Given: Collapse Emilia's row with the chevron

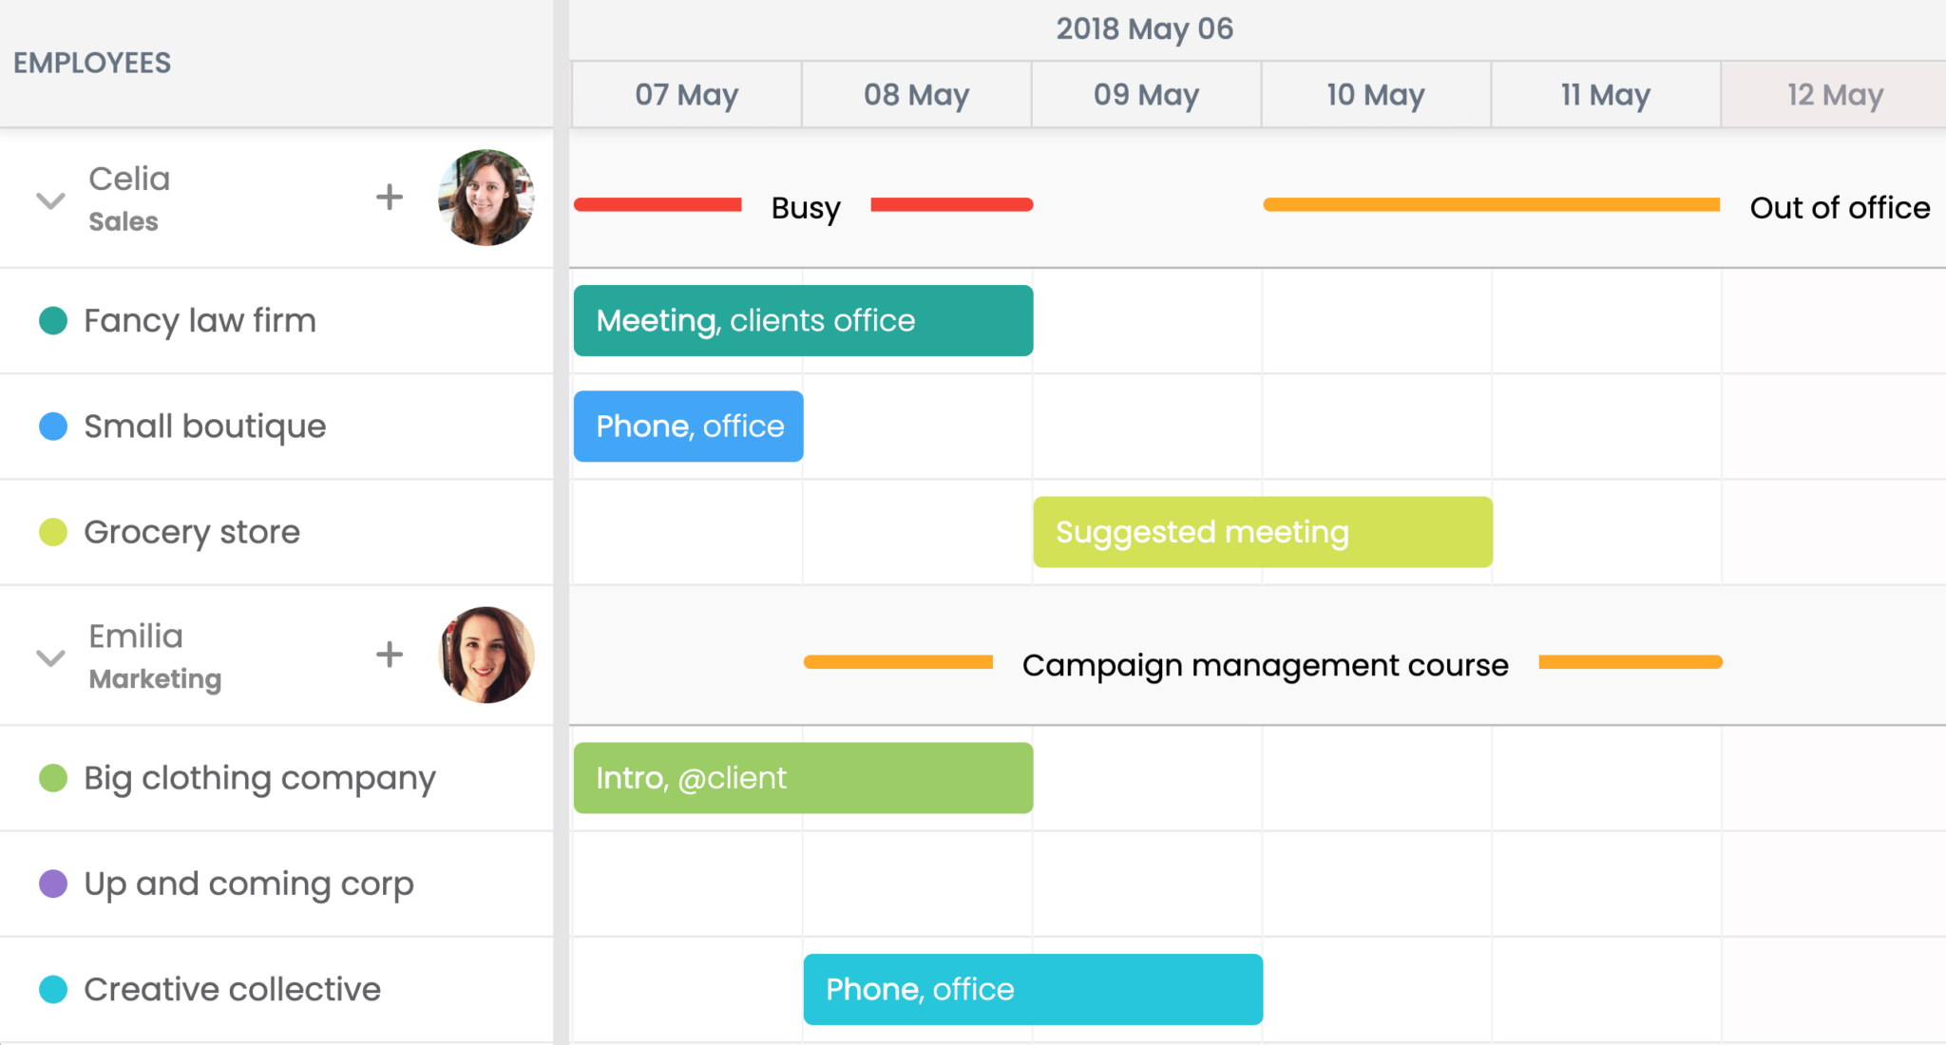Looking at the screenshot, I should click(x=50, y=657).
